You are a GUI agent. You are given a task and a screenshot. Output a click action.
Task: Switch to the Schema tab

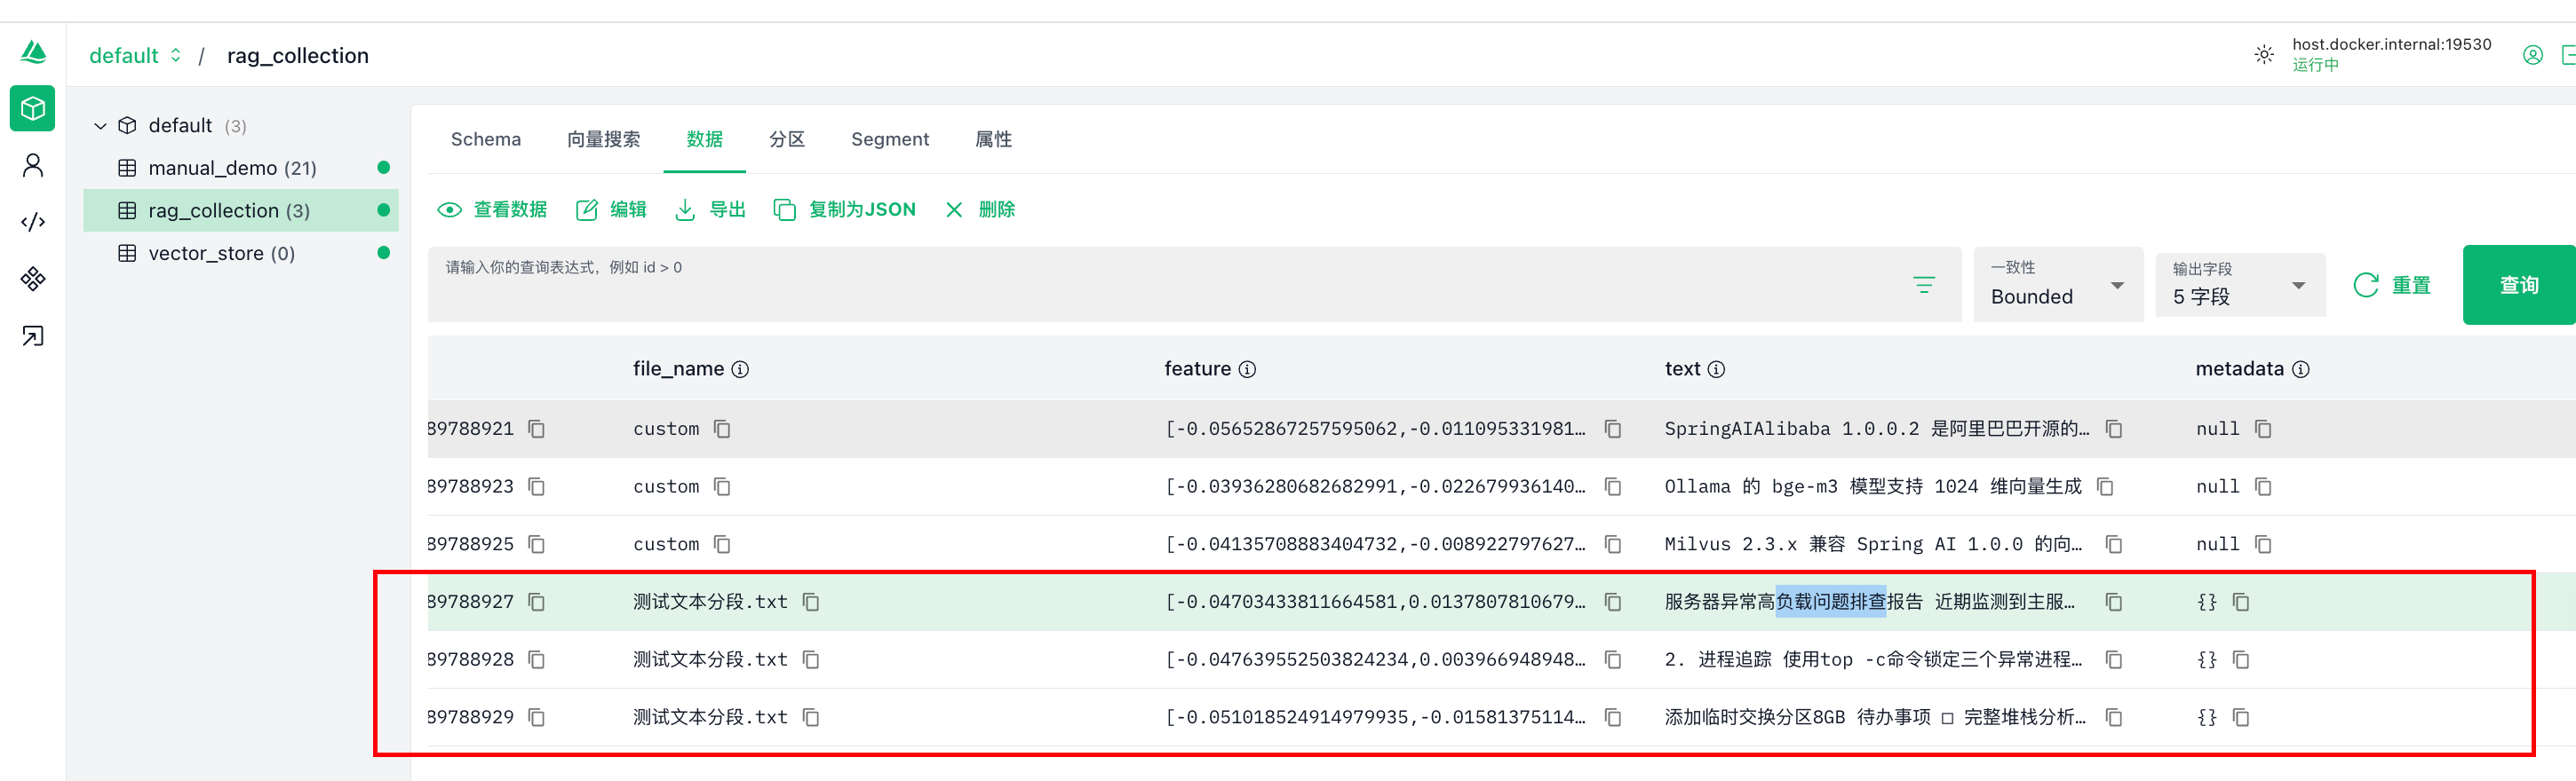486,140
